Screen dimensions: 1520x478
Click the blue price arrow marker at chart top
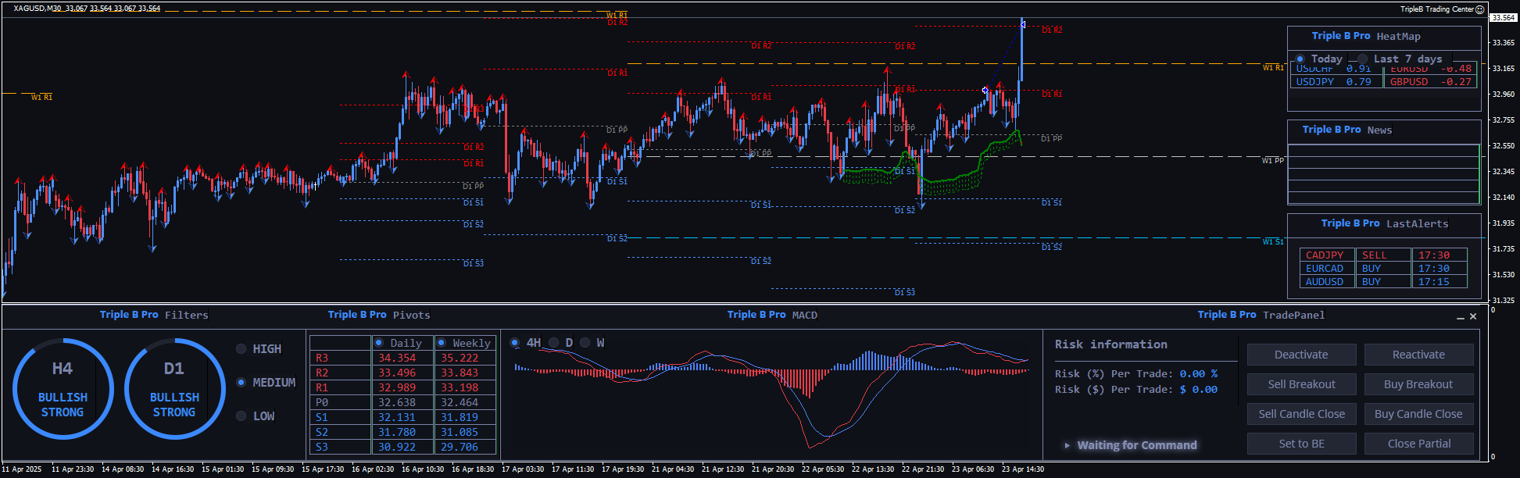click(x=1022, y=25)
